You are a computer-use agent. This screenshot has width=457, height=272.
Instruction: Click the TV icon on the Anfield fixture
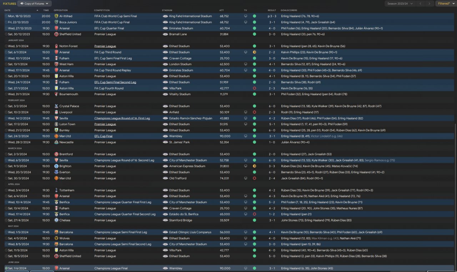point(246,112)
